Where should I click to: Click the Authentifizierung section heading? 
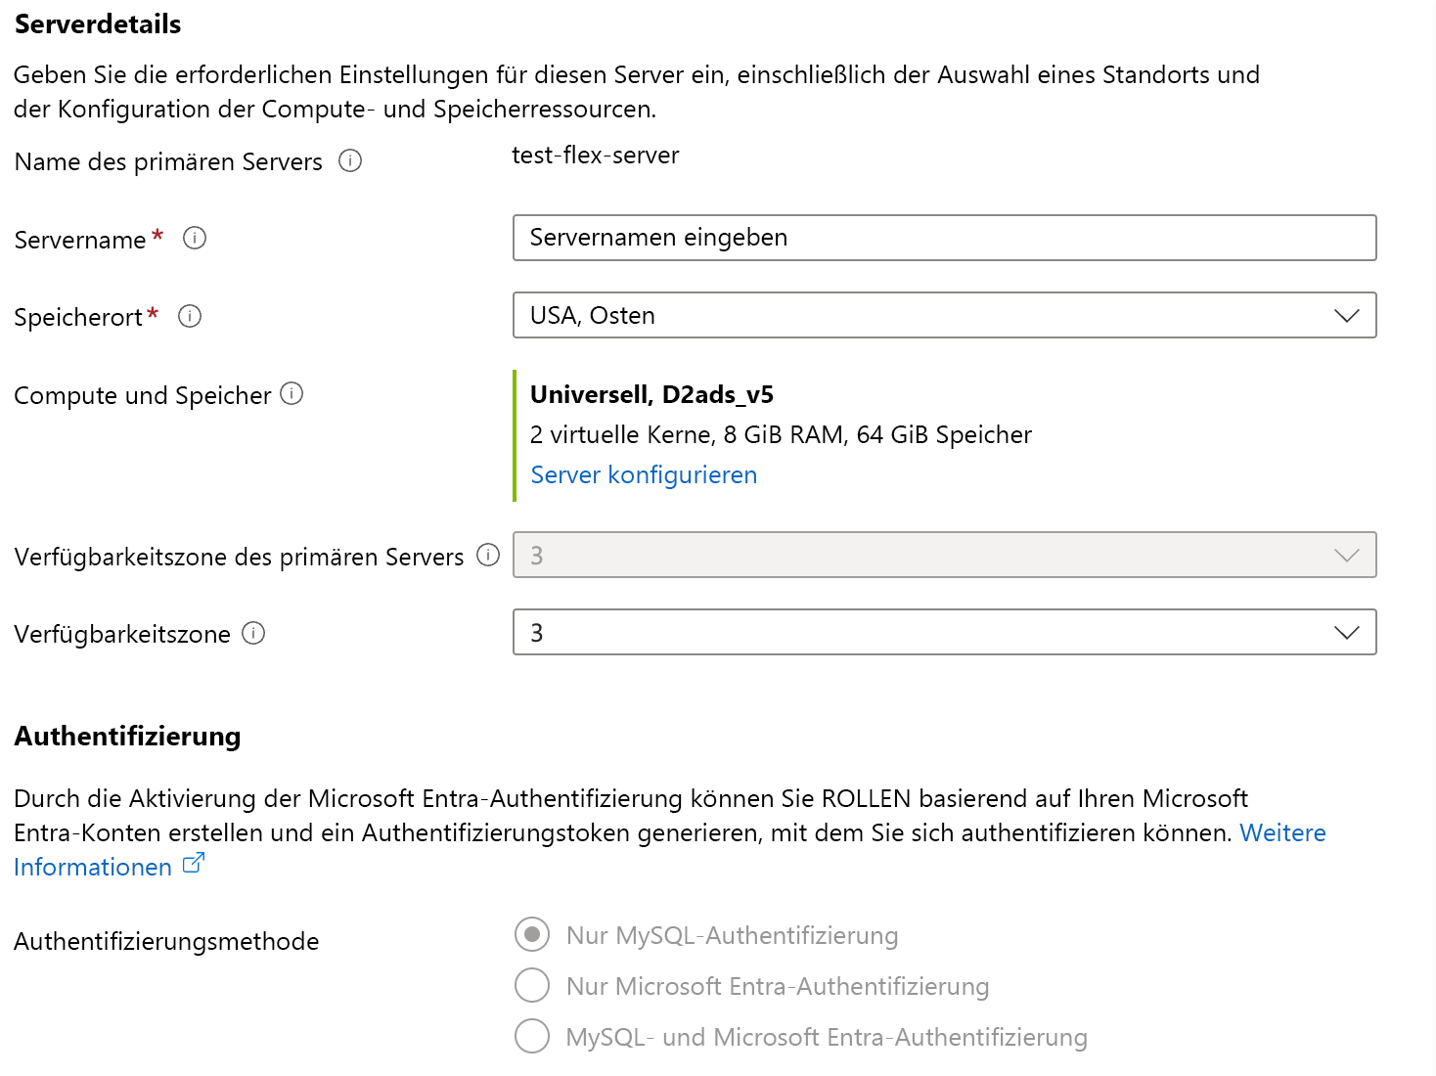[126, 736]
